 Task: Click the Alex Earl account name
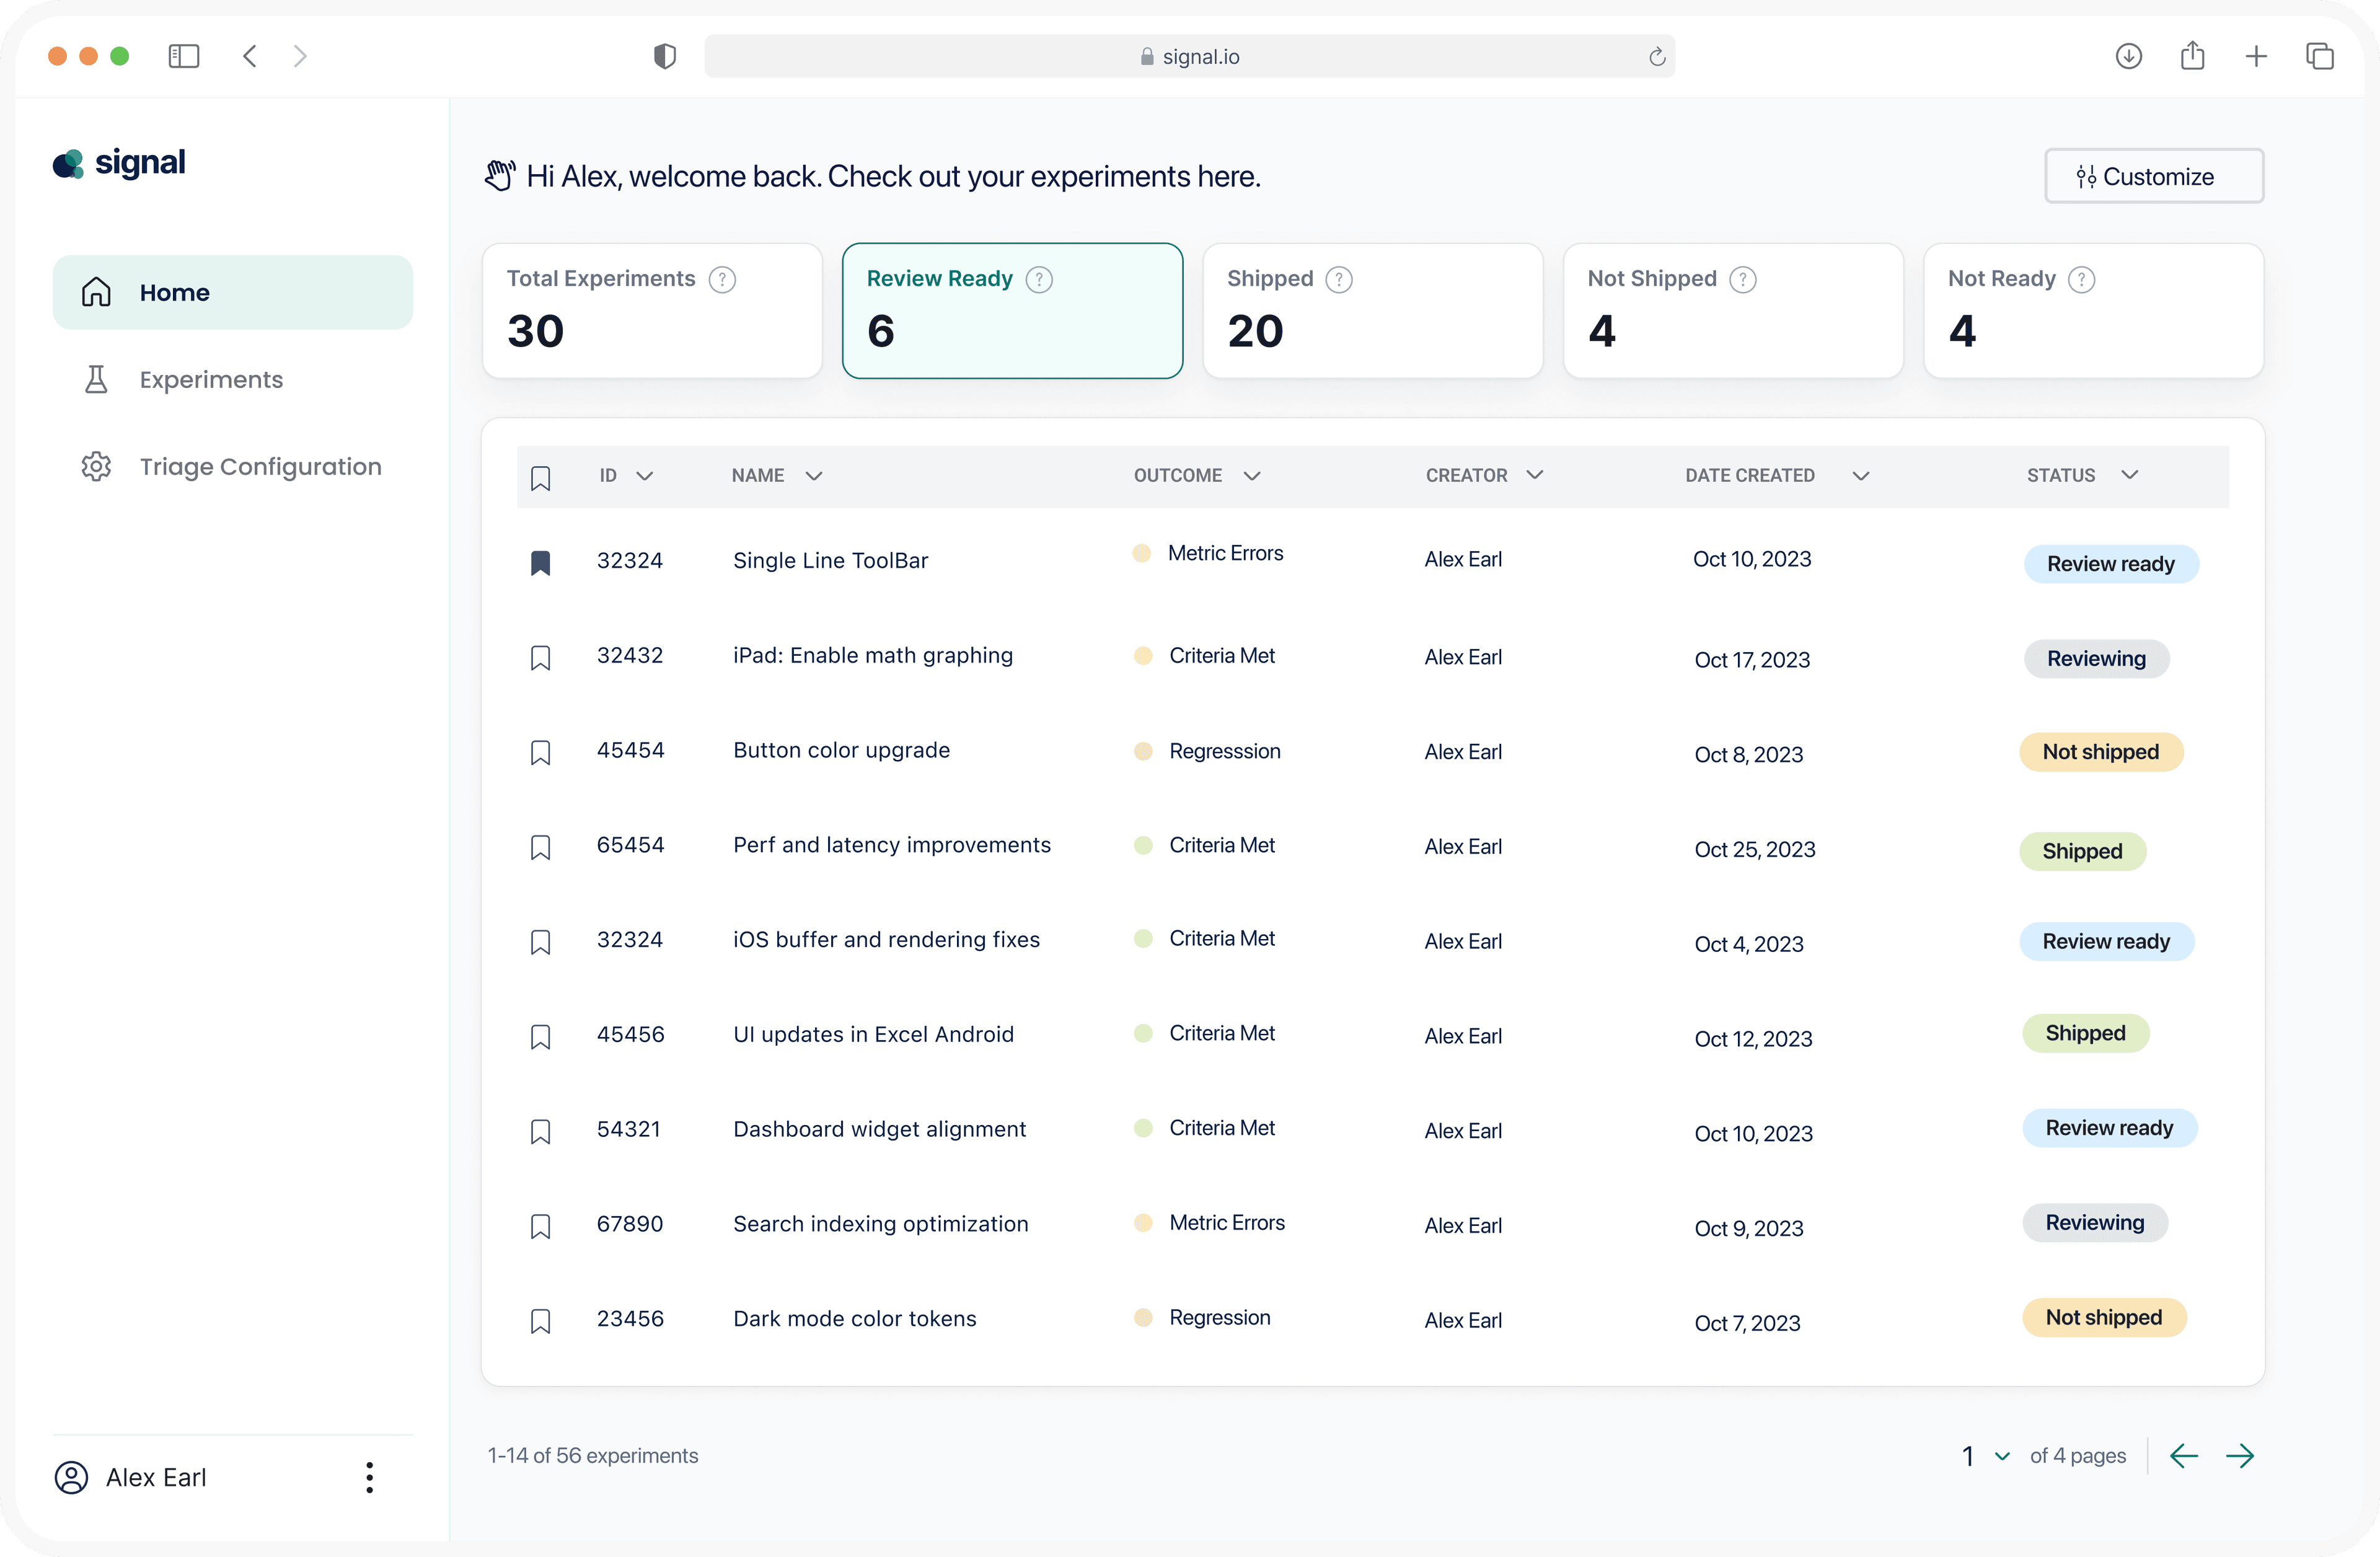pyautogui.click(x=156, y=1478)
